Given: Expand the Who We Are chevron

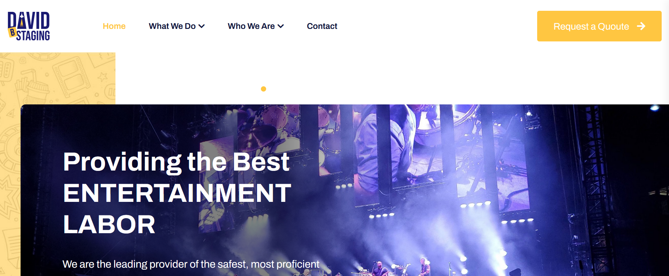Looking at the screenshot, I should pos(281,26).
